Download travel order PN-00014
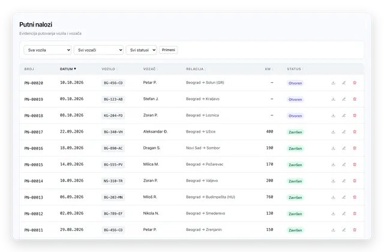Image resolution: width=384 pixels, height=252 pixels. click(333, 181)
